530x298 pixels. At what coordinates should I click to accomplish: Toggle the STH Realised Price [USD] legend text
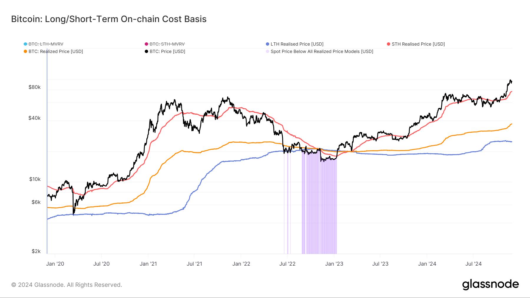pyautogui.click(x=418, y=44)
